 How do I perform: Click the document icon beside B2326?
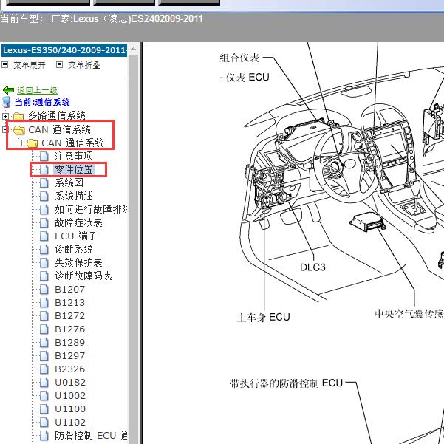(44, 369)
